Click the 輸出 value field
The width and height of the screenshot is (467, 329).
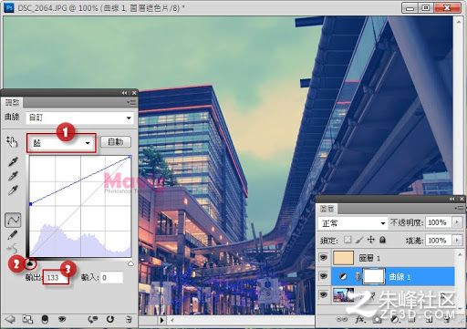point(56,277)
